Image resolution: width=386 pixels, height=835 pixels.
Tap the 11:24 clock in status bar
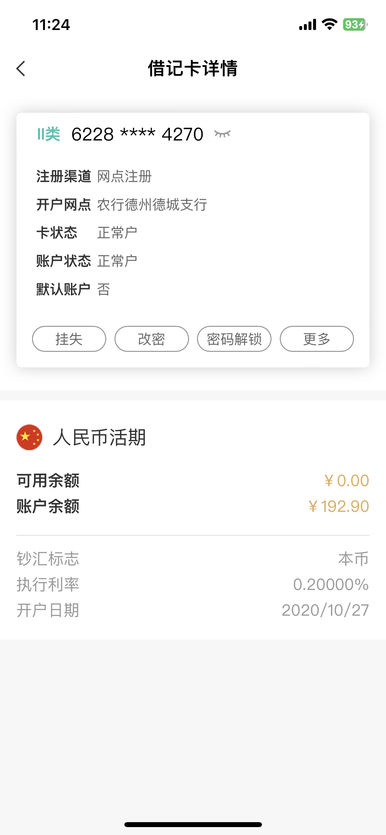[51, 25]
